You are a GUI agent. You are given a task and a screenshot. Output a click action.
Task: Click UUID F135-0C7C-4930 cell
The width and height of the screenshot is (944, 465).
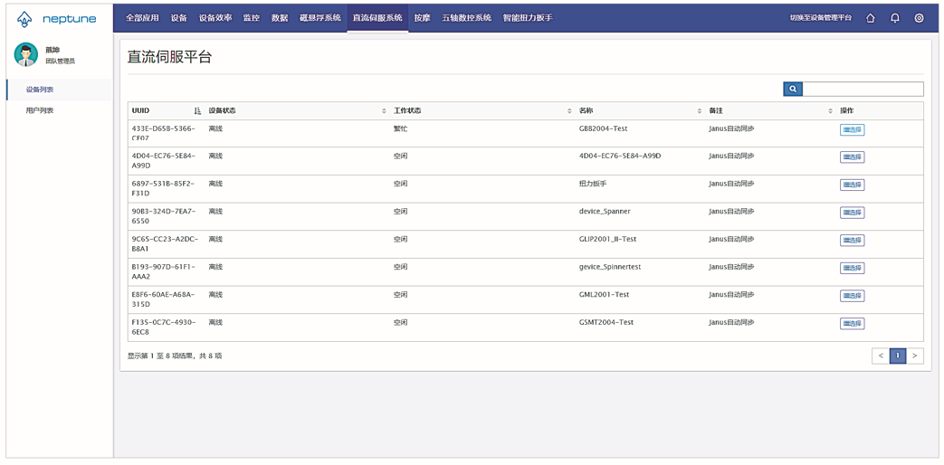pyautogui.click(x=164, y=327)
